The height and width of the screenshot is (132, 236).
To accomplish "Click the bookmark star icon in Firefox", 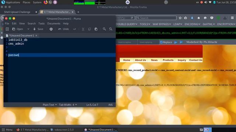I will point(180,18).
